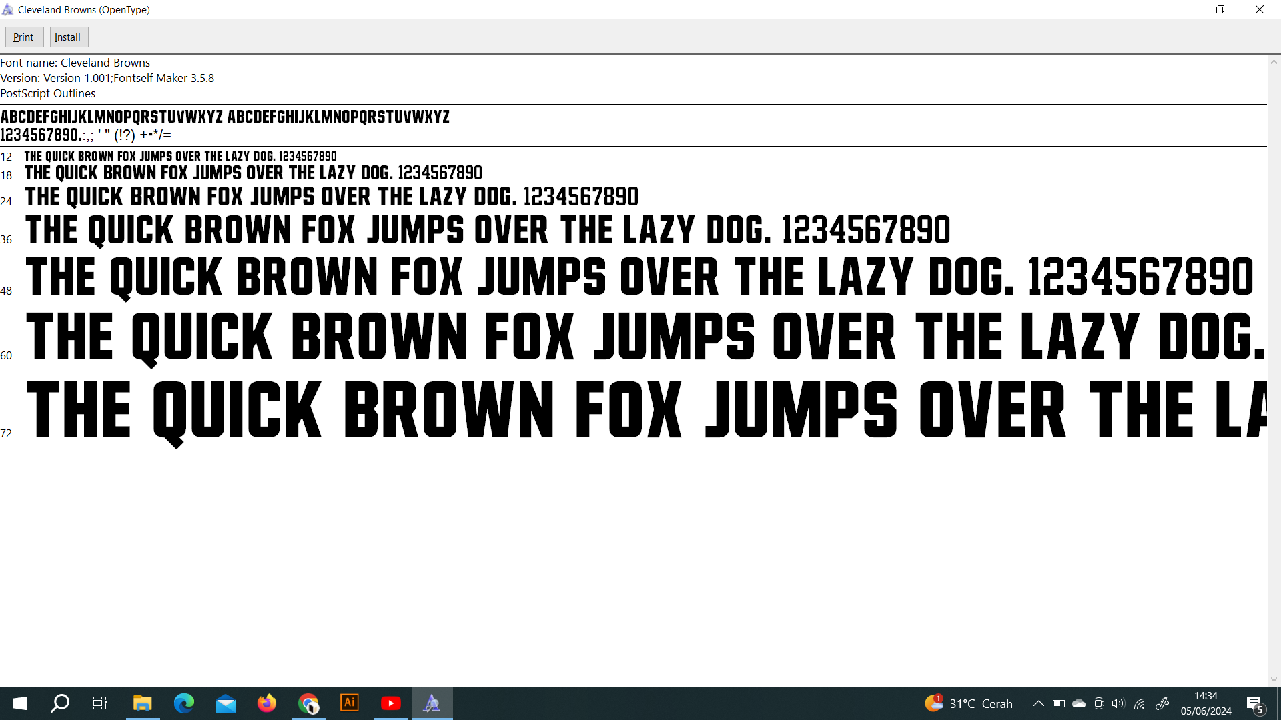Open Google Chrome from the taskbar
The image size is (1281, 720).
coord(308,703)
